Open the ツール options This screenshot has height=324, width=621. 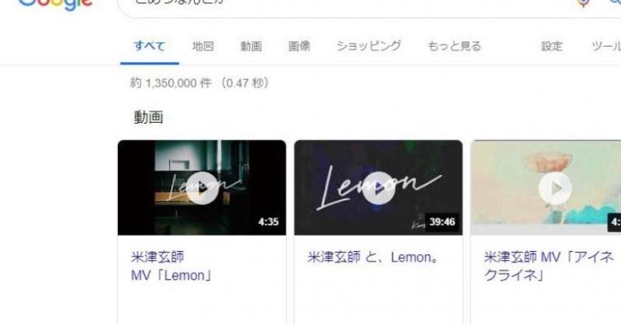pos(606,46)
